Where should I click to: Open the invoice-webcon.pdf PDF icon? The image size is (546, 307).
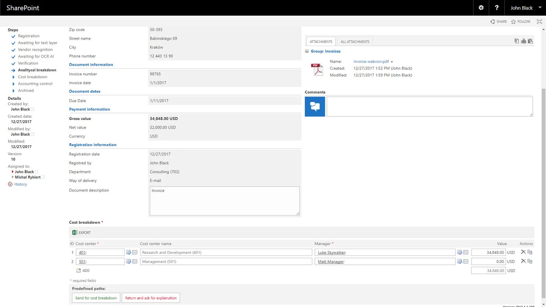click(317, 69)
